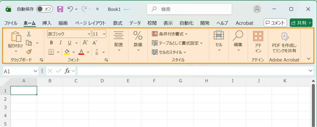Collapse the ribbon display options chevron
The image size is (317, 127).
coord(309,59)
